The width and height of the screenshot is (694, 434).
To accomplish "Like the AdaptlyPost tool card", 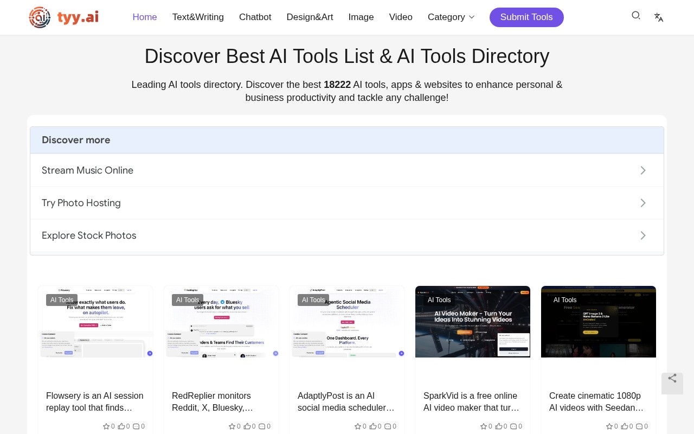I will 372,426.
